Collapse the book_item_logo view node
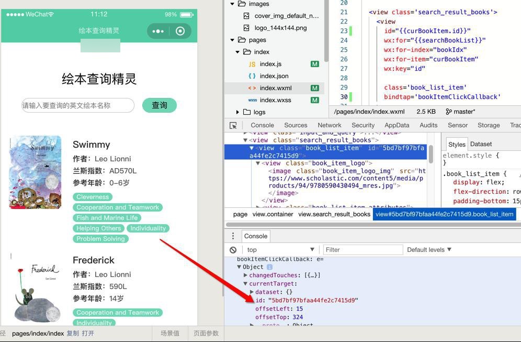Viewport: 521px width, 342px height. 258,163
